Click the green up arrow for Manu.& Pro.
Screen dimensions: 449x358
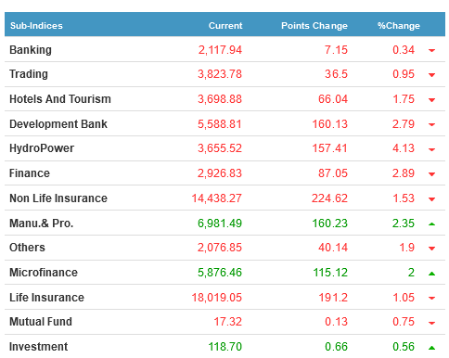pos(431,224)
